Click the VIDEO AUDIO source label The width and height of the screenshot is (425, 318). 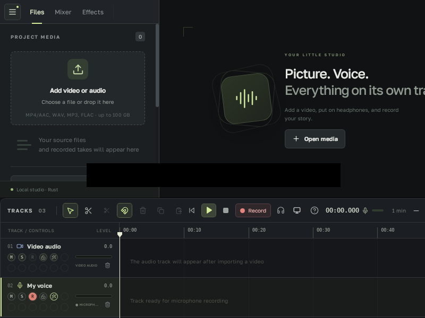click(x=86, y=266)
